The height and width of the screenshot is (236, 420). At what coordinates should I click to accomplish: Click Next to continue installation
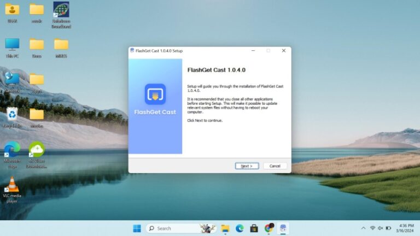[247, 166]
